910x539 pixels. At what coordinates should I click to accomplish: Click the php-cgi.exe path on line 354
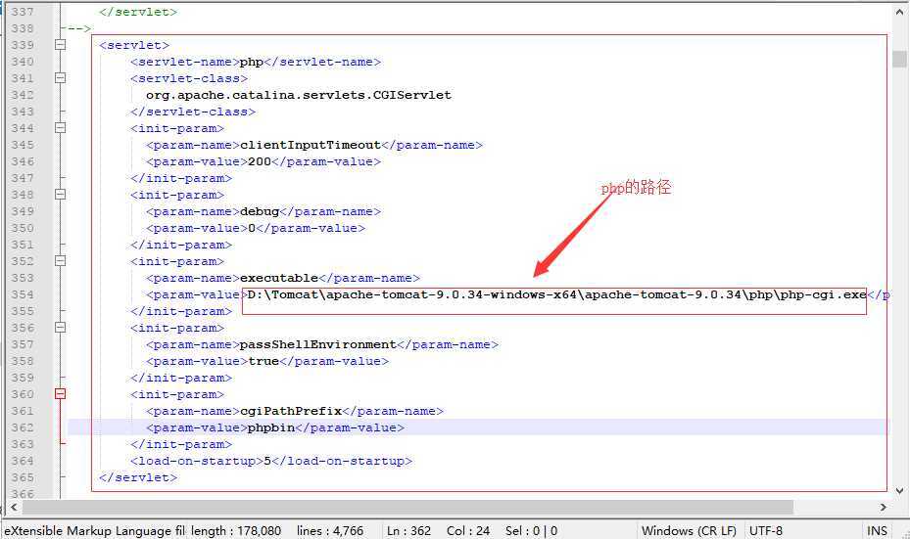point(556,294)
